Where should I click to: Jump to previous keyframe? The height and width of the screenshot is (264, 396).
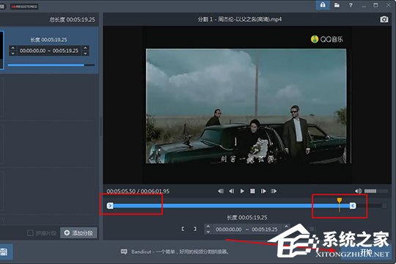click(221, 191)
